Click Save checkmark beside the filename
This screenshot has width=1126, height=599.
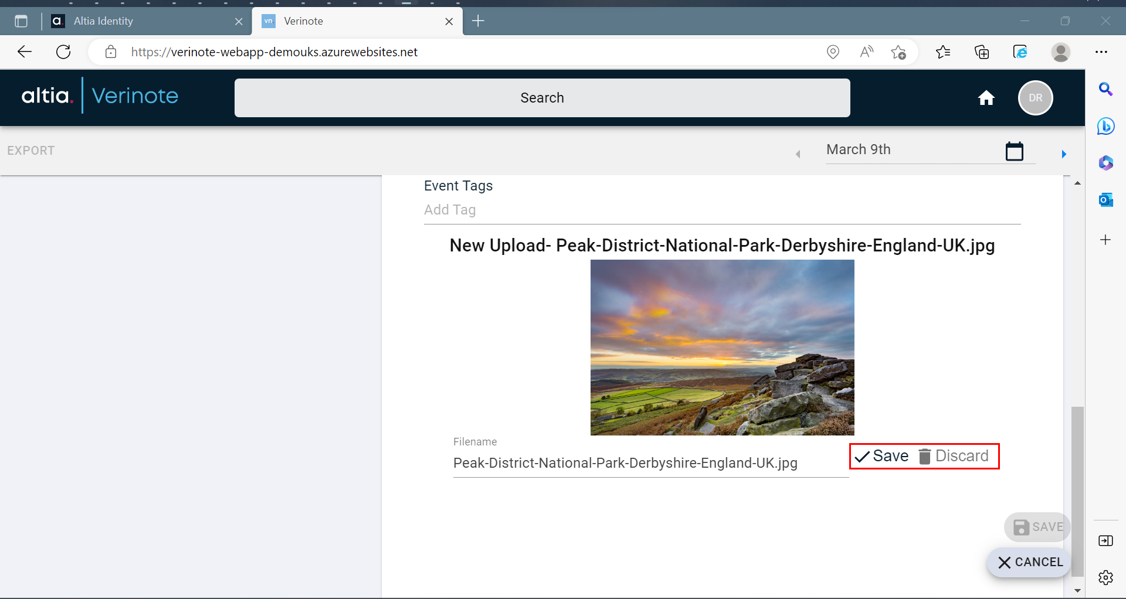881,456
